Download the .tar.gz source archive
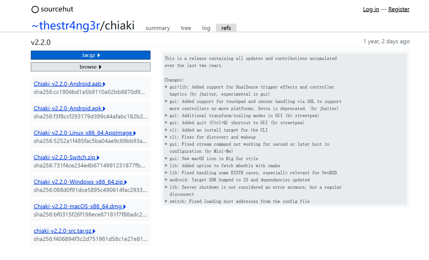The height and width of the screenshot is (260, 429). [x=90, y=55]
